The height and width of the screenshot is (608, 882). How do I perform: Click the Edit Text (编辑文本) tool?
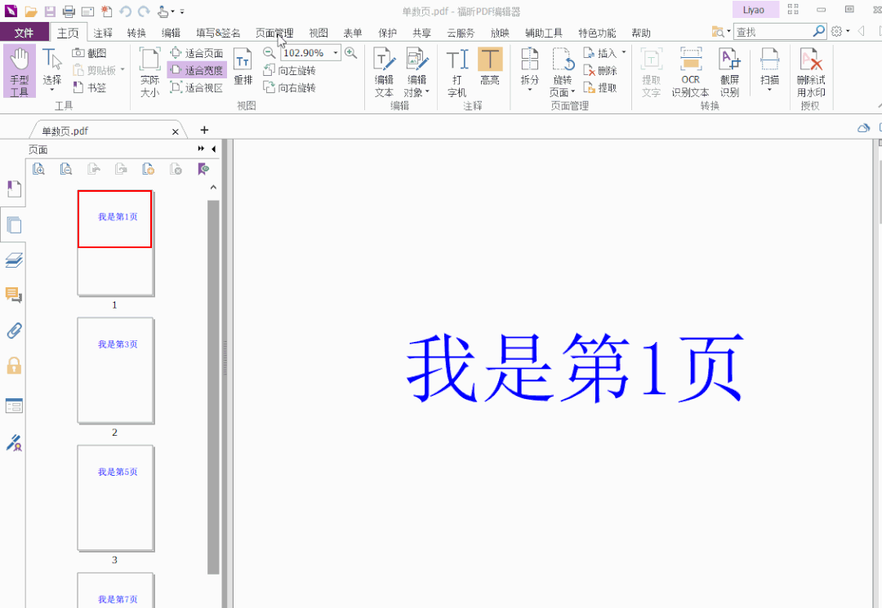tap(384, 73)
